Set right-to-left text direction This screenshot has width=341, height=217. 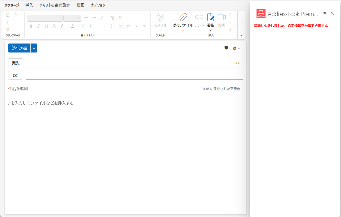click(129, 26)
